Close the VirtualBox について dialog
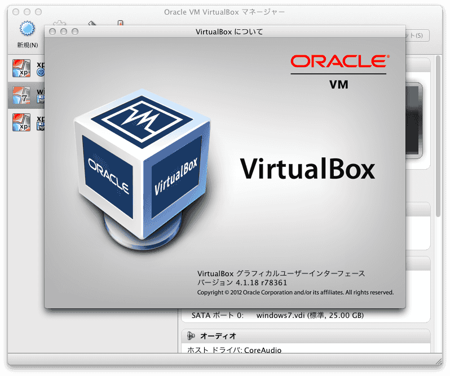The height and width of the screenshot is (376, 450). 52,32
